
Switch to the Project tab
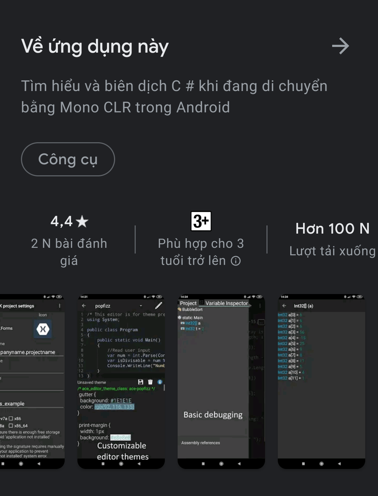click(188, 303)
